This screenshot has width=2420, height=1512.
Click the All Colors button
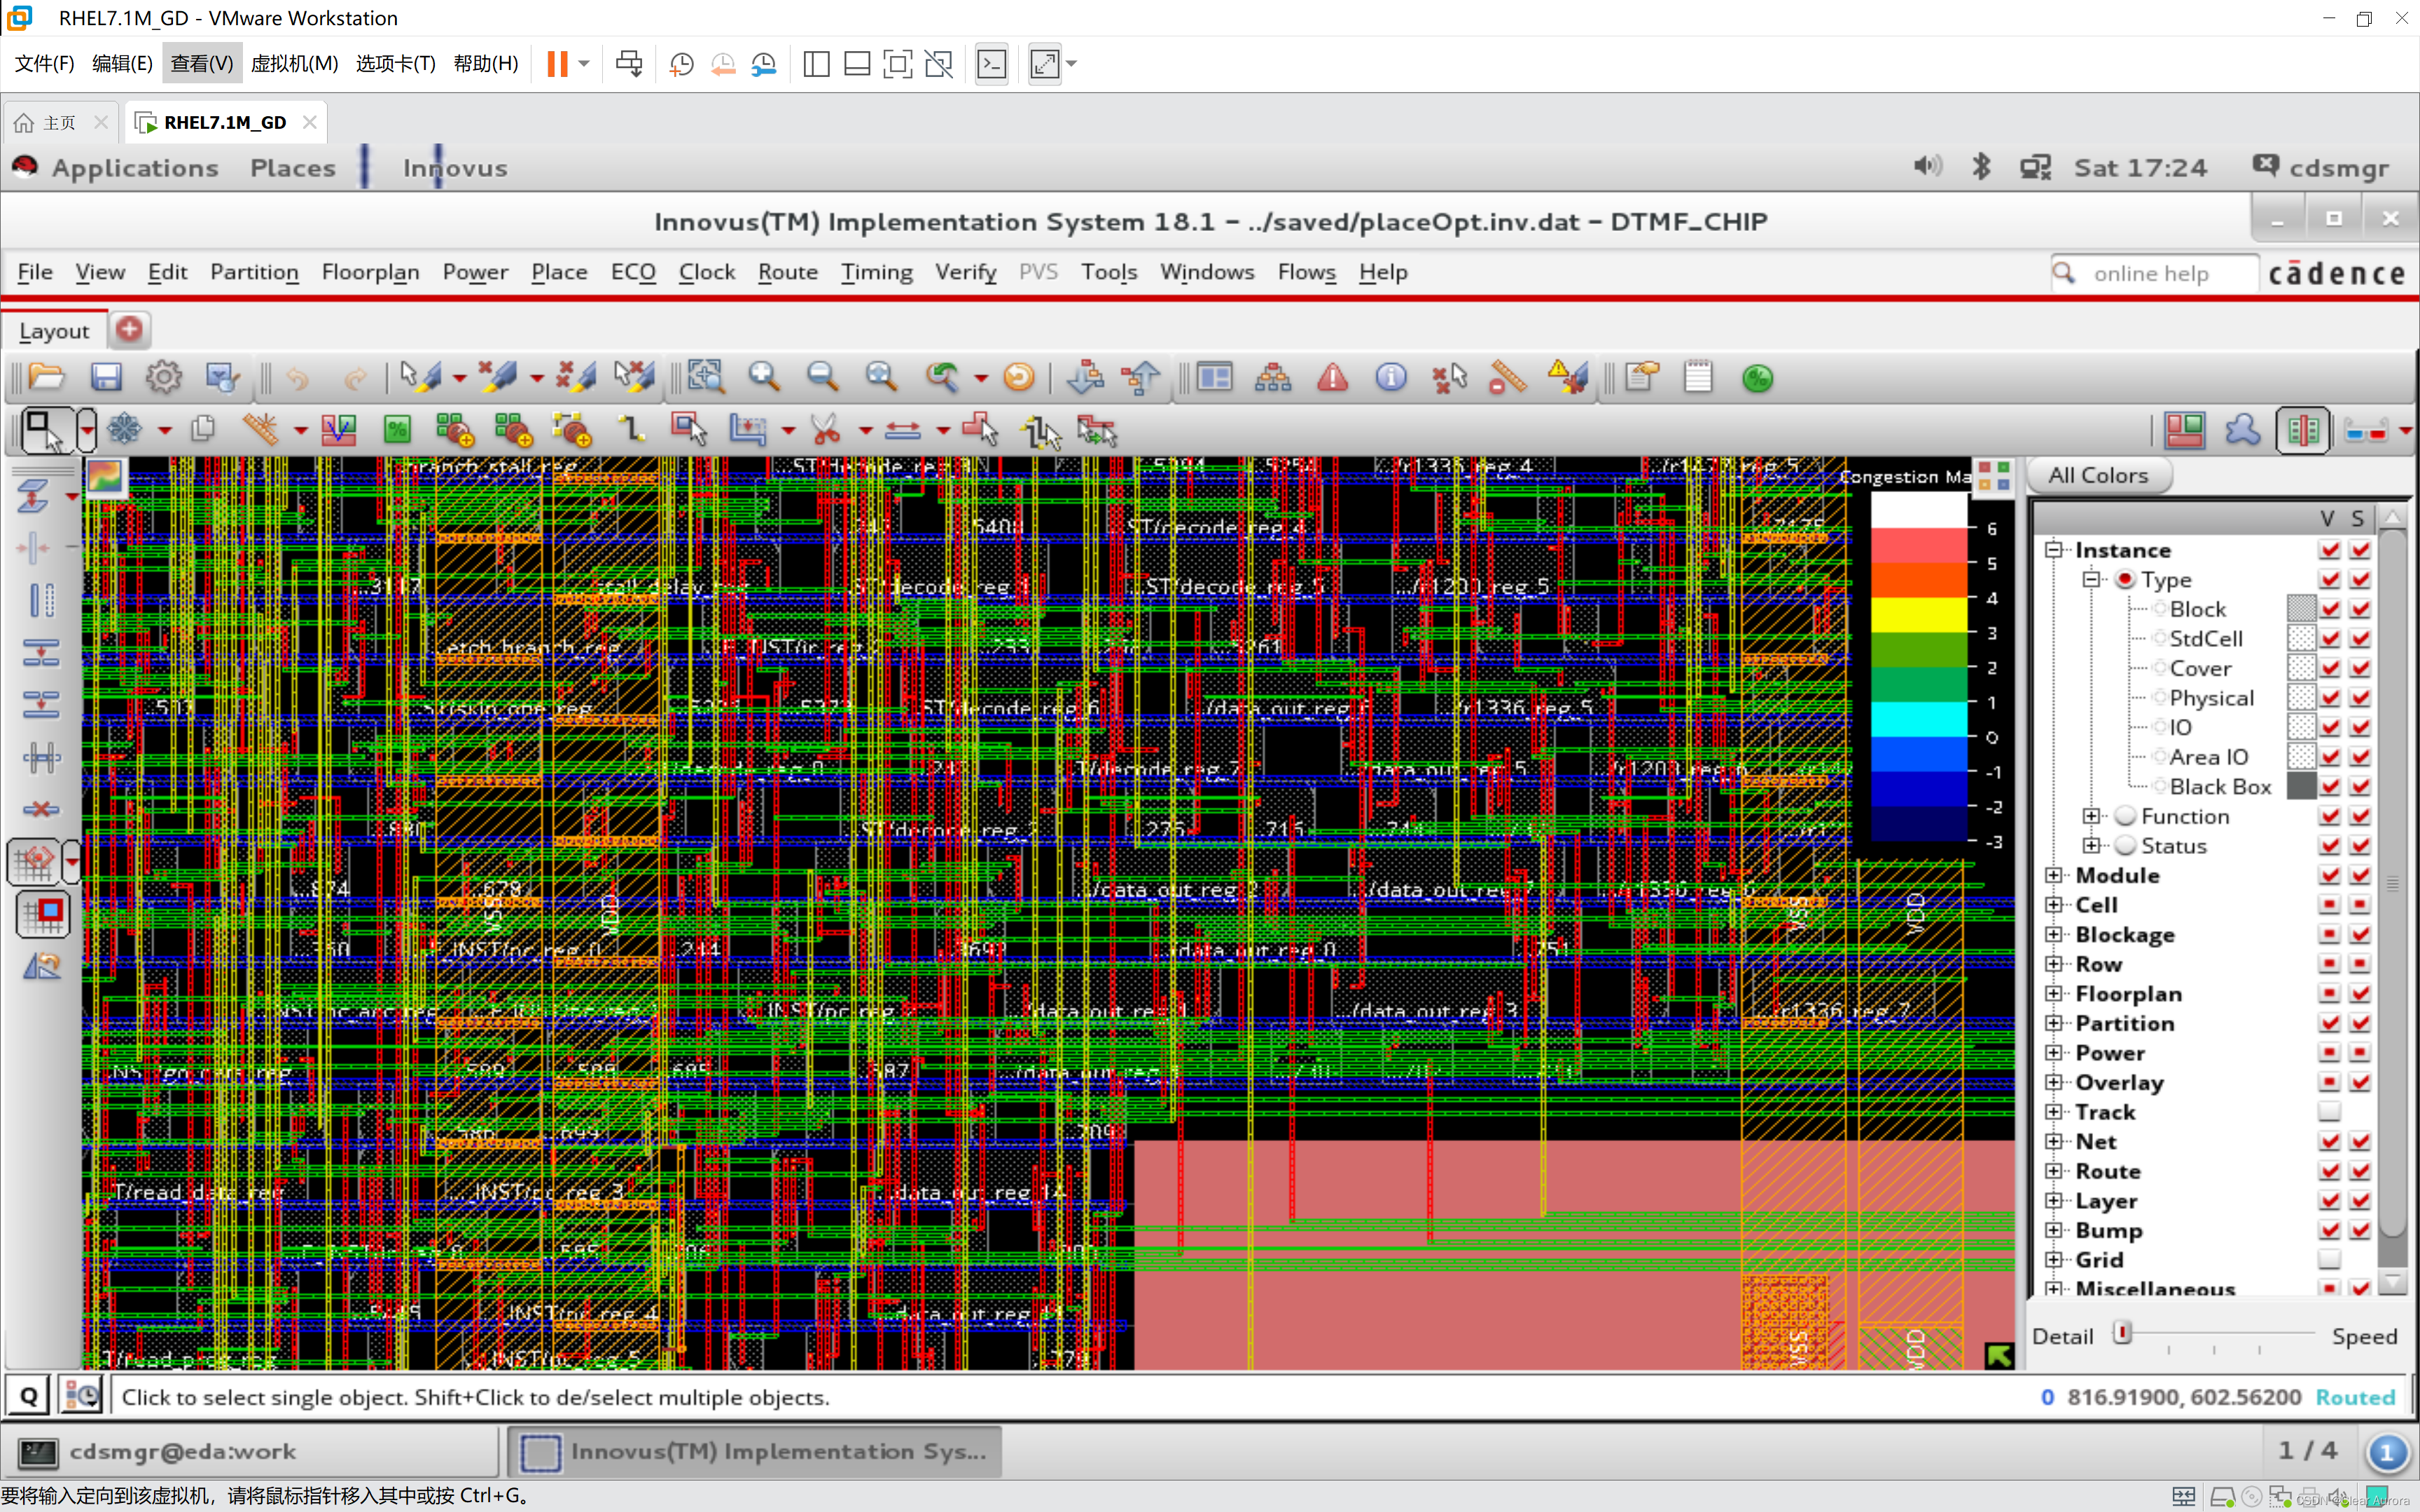[x=2098, y=476]
